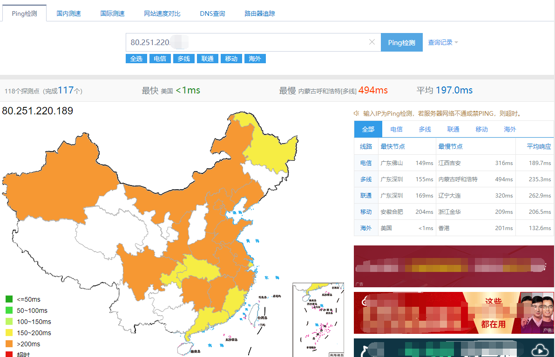Image resolution: width=555 pixels, height=357 pixels.
Task: Open the 查询记录 dropdown
Action: 440,42
